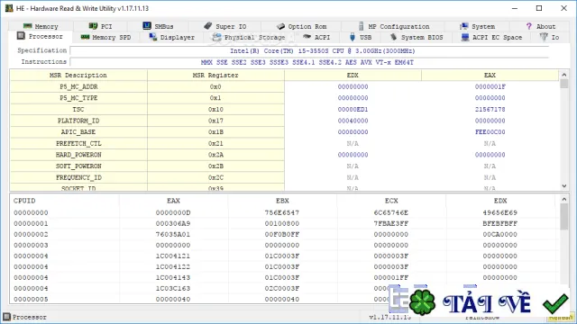Select the P5_MC_TYPE row
Image resolution: width=577 pixels, height=324 pixels.
tap(284, 98)
